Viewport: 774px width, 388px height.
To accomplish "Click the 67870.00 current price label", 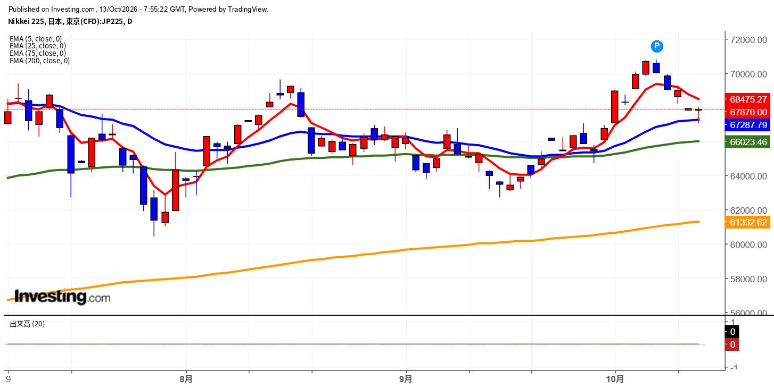I will [x=748, y=112].
